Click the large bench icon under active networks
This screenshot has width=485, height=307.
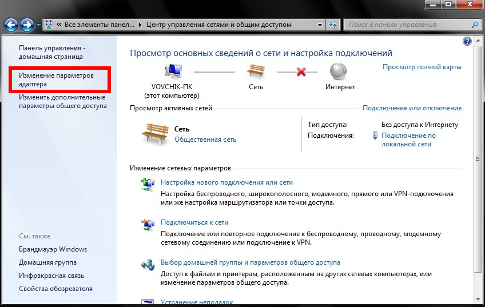pos(155,134)
